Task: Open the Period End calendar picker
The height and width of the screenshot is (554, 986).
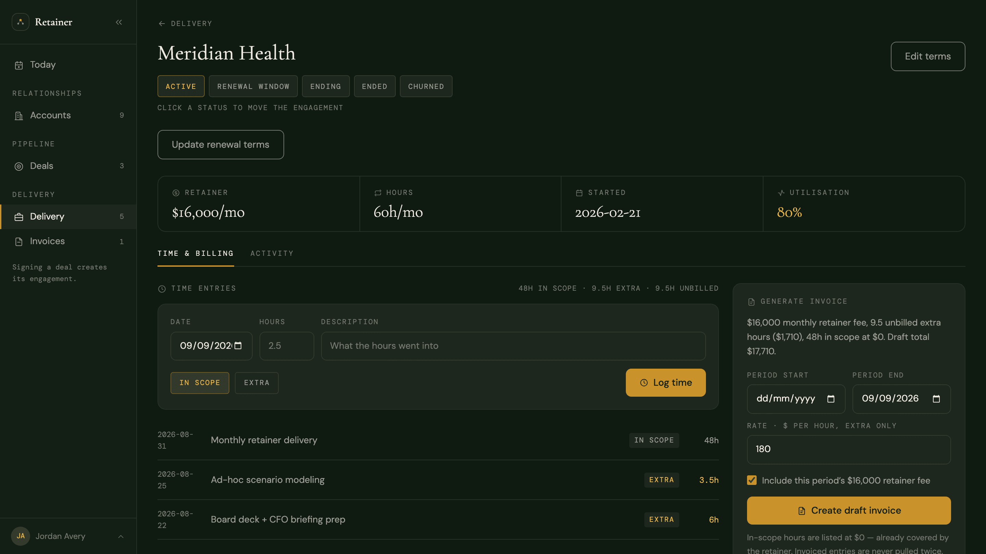Action: tap(936, 399)
